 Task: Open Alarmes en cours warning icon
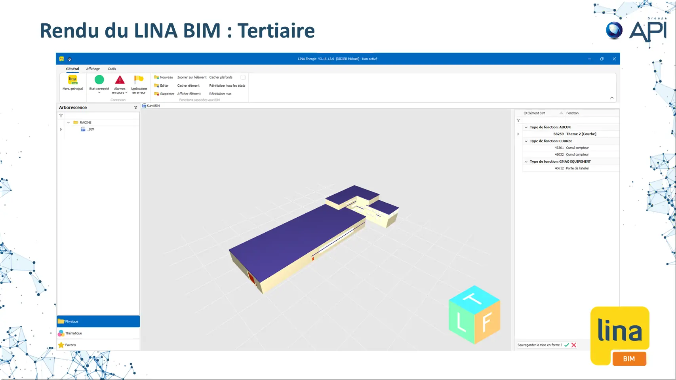120,80
